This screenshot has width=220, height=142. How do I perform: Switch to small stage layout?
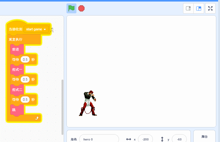[188, 8]
